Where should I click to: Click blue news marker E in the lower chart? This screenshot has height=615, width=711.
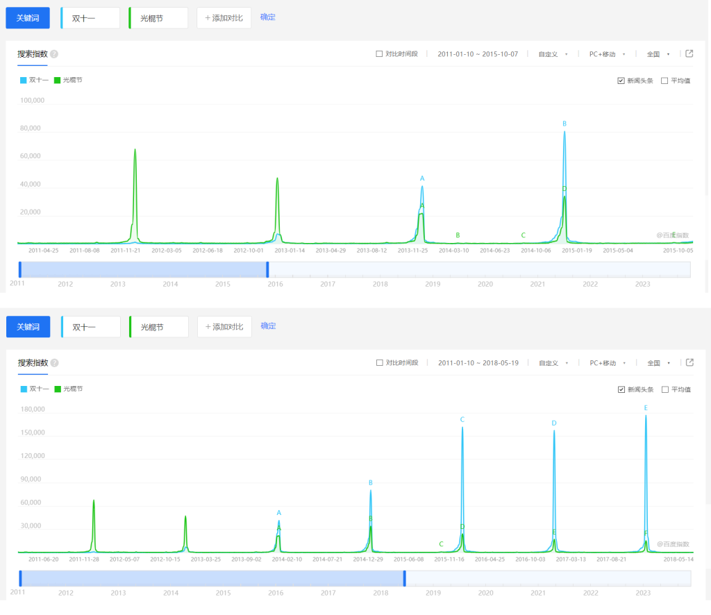646,408
